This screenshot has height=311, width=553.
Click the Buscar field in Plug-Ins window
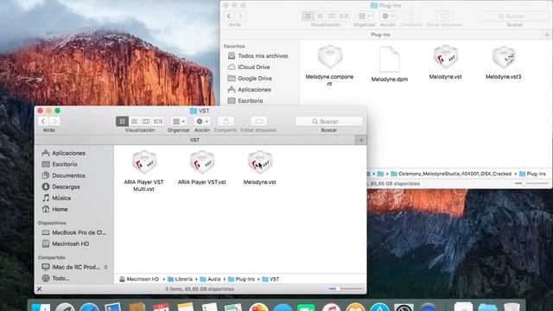point(515,16)
